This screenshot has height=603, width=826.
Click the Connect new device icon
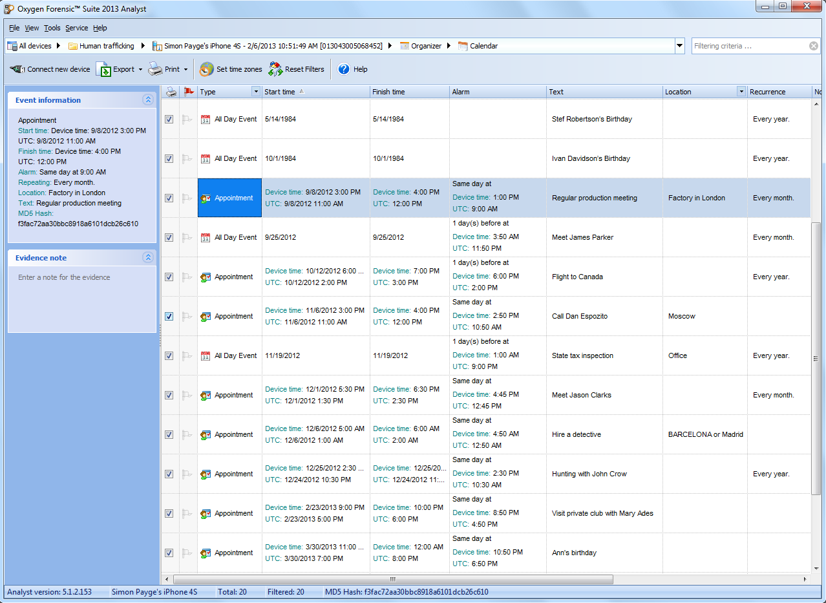(x=17, y=69)
